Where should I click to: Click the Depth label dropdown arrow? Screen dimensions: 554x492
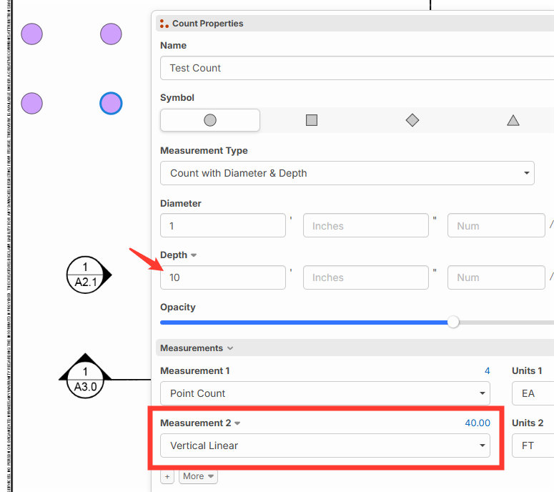pos(194,255)
